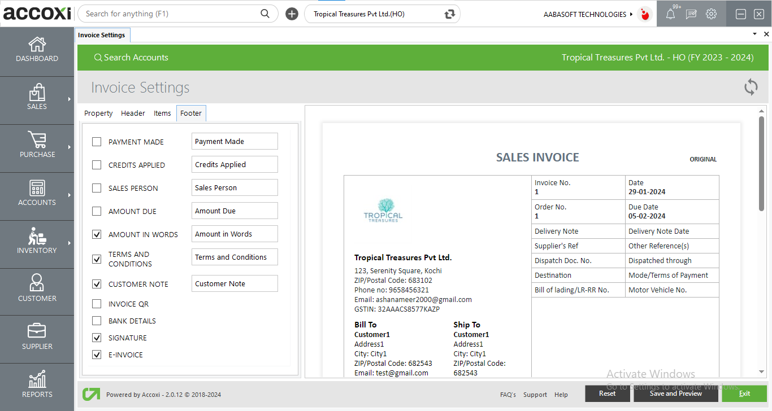Click the Tropical Treasures organization selector field
This screenshot has width=772, height=411.
click(382, 14)
